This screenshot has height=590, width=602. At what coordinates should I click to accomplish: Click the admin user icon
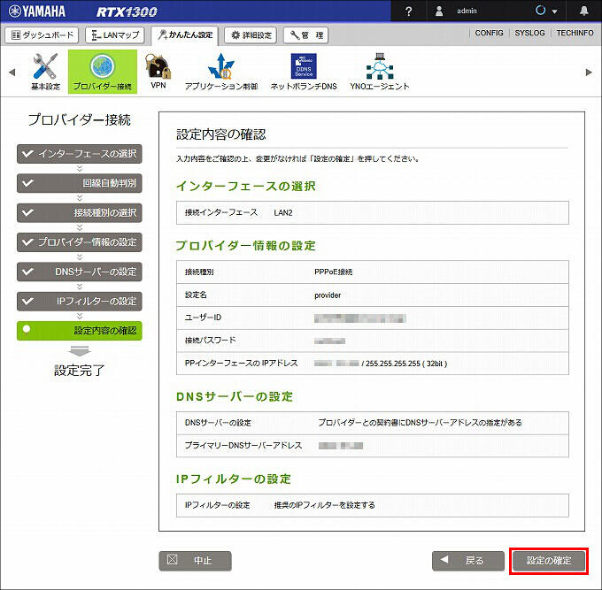click(439, 11)
